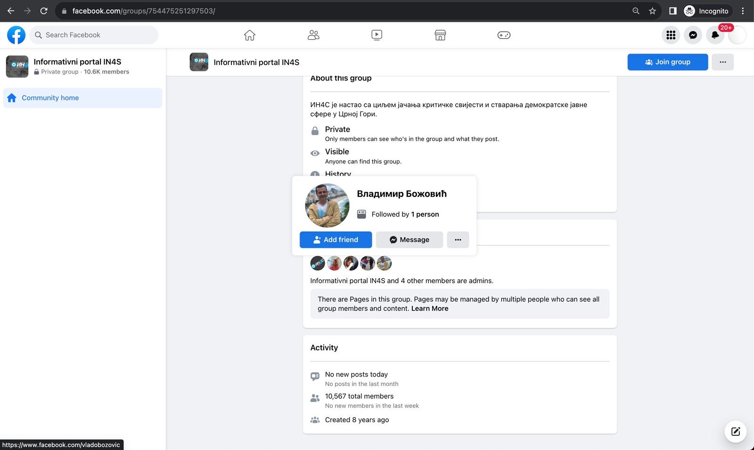
Task: Open the group header three-dot menu
Action: click(x=723, y=62)
